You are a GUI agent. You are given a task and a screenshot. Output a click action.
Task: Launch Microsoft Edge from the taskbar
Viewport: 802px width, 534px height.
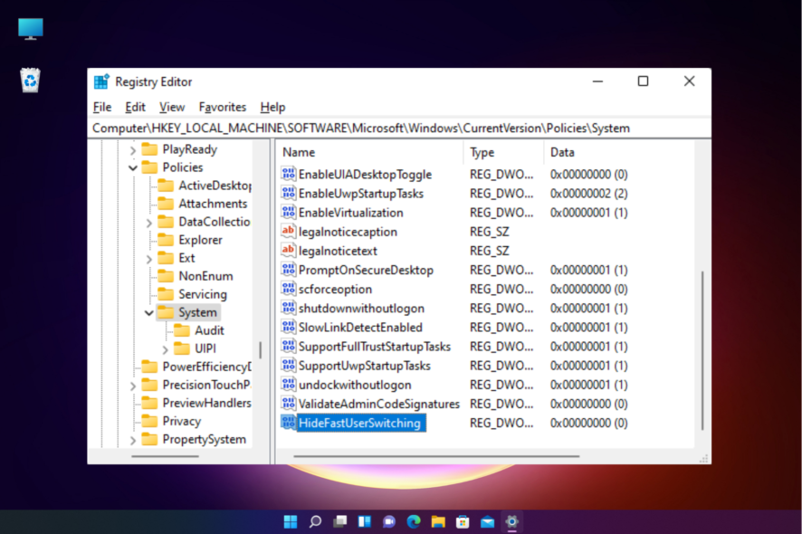[414, 521]
